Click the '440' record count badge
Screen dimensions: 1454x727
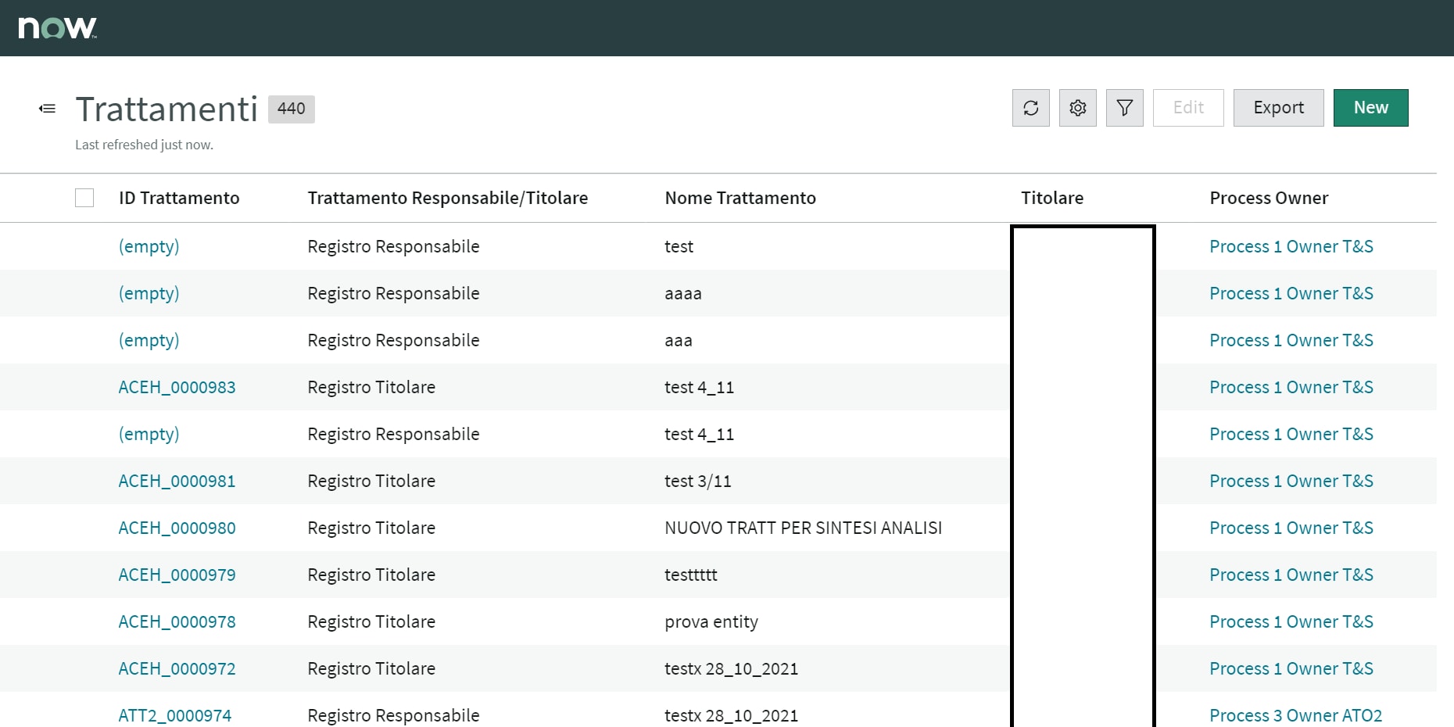(291, 109)
